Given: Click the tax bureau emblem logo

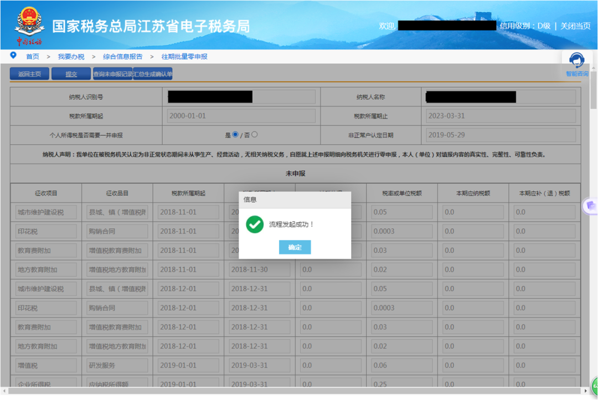Looking at the screenshot, I should click(x=29, y=22).
